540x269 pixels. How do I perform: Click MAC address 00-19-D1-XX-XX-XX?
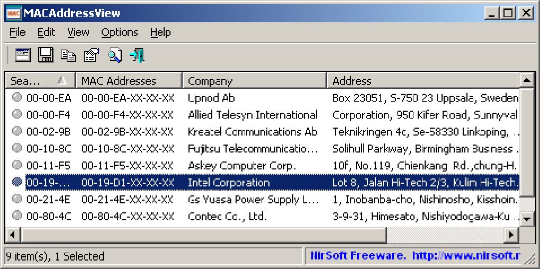[128, 182]
